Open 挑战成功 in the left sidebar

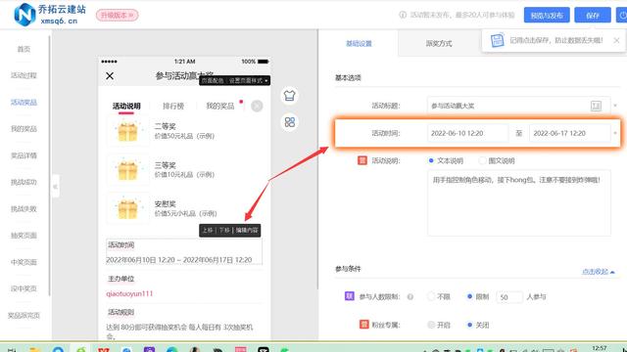point(24,182)
